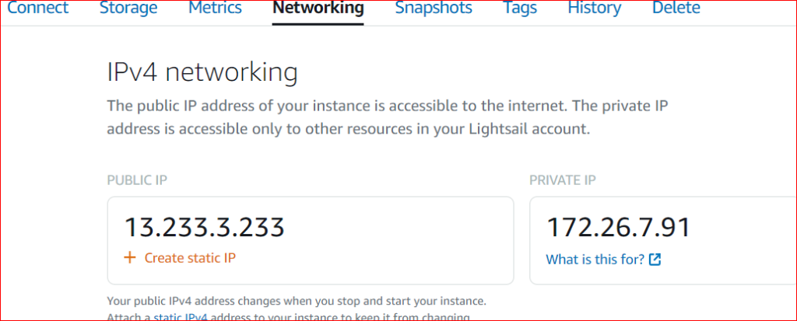Click the plus icon beside Create static IP
The height and width of the screenshot is (321, 797).
pos(131,258)
